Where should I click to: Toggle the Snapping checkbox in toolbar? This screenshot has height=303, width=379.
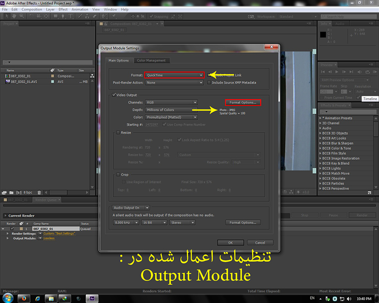click(x=151, y=16)
